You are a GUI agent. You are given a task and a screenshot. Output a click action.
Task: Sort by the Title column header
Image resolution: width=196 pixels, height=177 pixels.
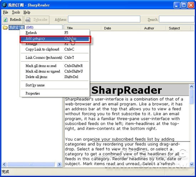click(83, 28)
